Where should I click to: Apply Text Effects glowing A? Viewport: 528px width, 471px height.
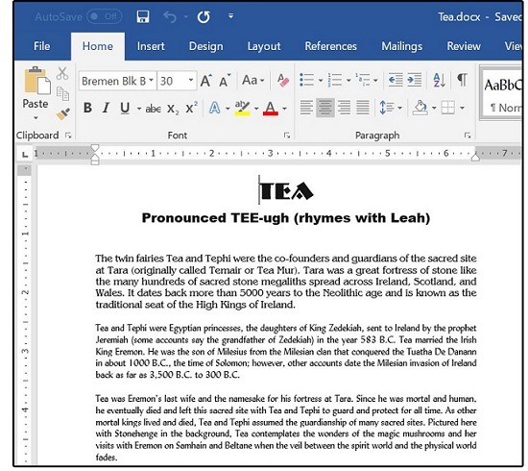pos(214,108)
